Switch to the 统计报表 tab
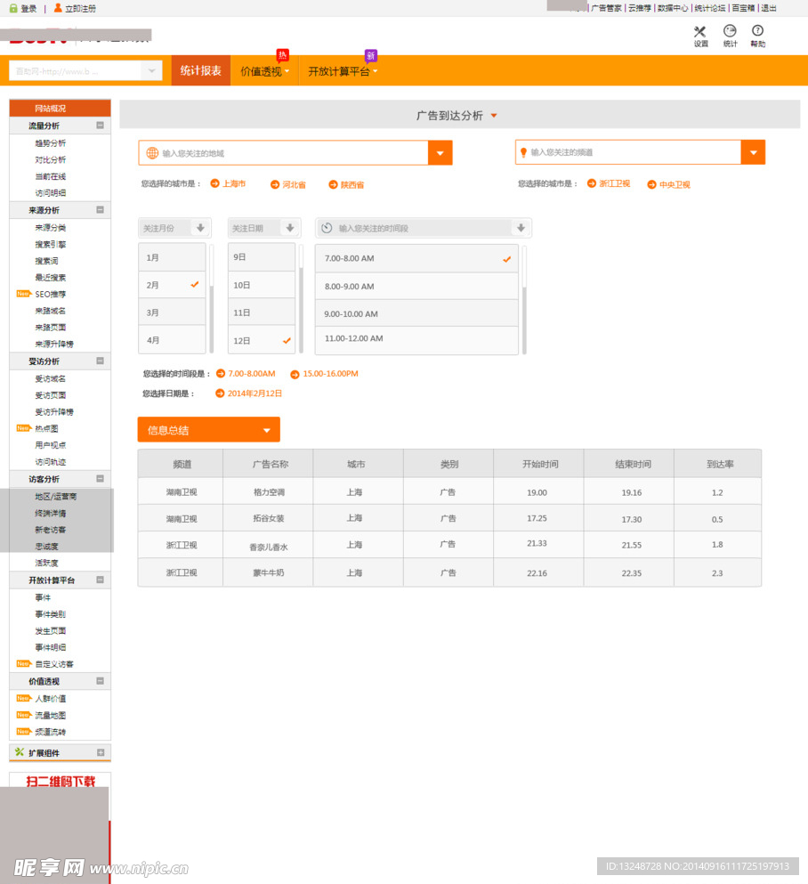 (x=201, y=70)
